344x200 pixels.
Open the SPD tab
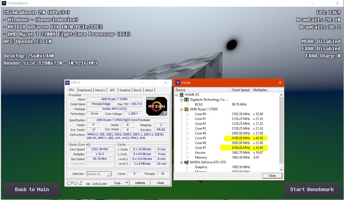click(x=112, y=90)
